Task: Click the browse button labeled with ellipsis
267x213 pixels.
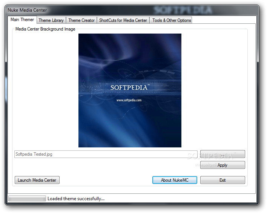Action: click(x=222, y=154)
